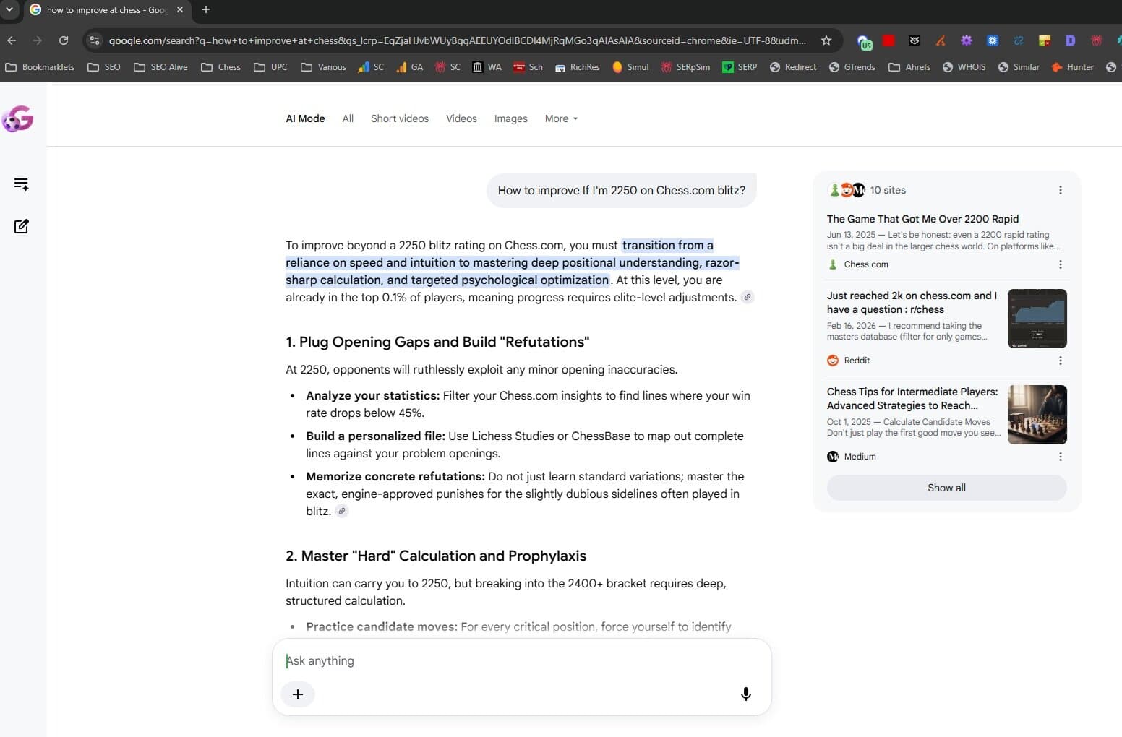Open the Bookmarklets bookmark folder

[40, 67]
